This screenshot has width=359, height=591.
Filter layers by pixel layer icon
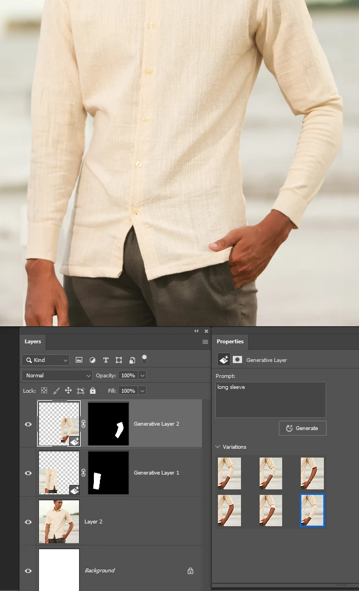pyautogui.click(x=79, y=360)
